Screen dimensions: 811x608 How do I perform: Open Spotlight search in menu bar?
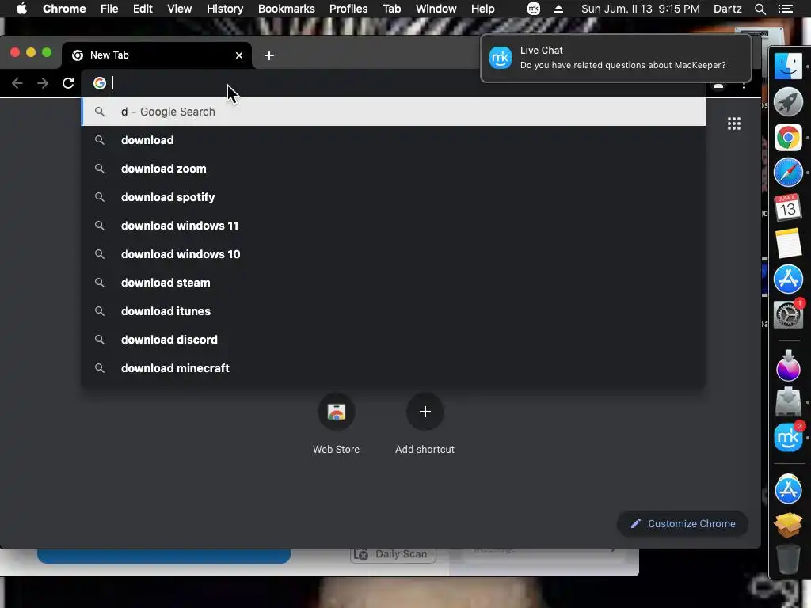coord(760,9)
